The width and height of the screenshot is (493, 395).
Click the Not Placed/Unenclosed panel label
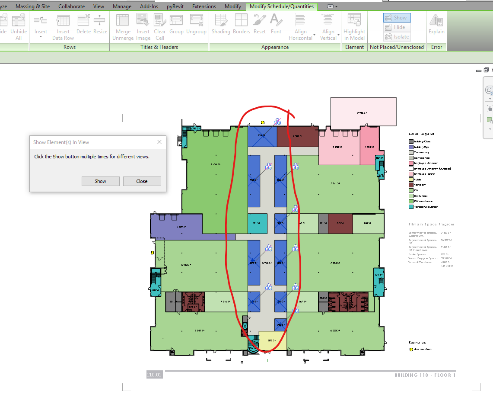[x=397, y=47]
